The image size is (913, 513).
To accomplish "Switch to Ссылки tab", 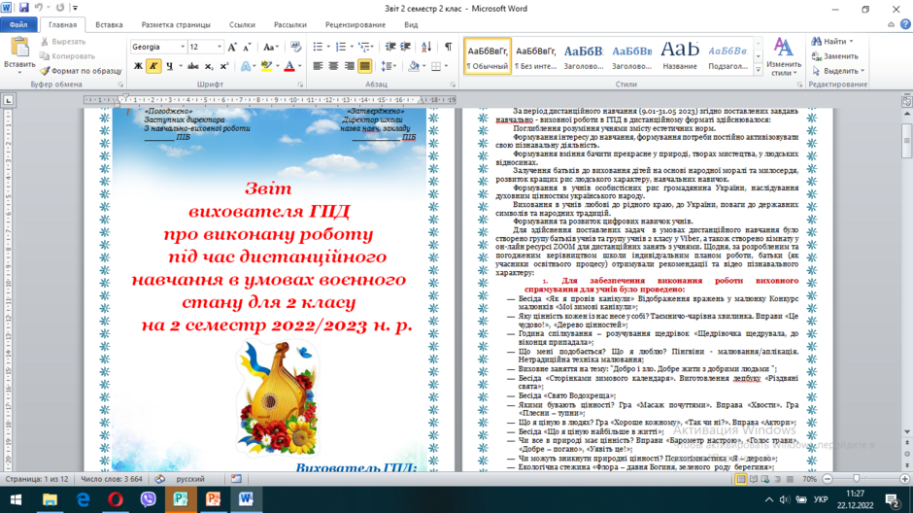I will tap(242, 24).
